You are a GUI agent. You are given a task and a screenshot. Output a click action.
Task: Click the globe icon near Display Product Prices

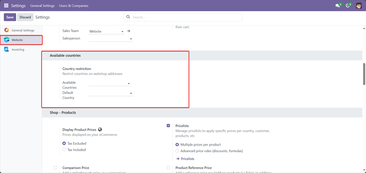click(x=100, y=129)
